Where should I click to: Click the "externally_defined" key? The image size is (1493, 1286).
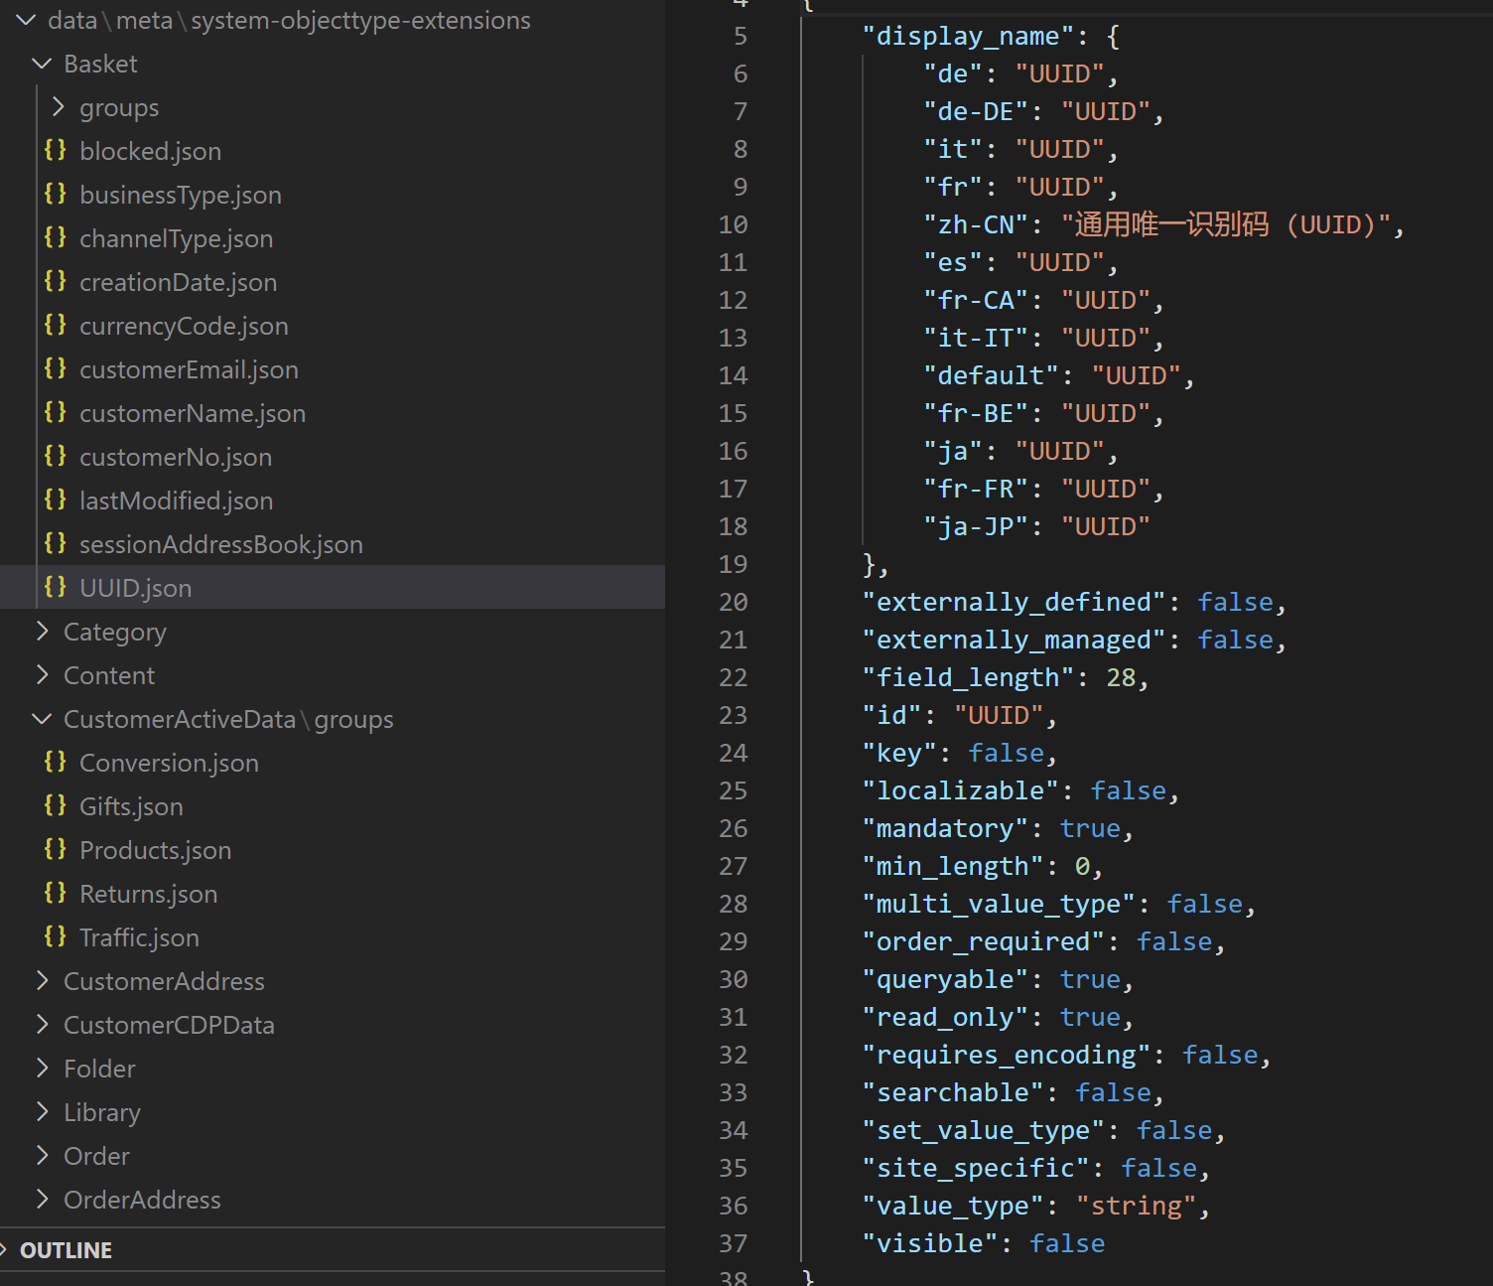pos(1014,602)
